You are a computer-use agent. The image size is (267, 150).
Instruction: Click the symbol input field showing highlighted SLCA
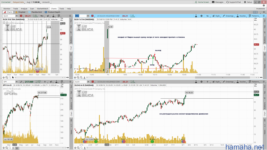coord(81,16)
